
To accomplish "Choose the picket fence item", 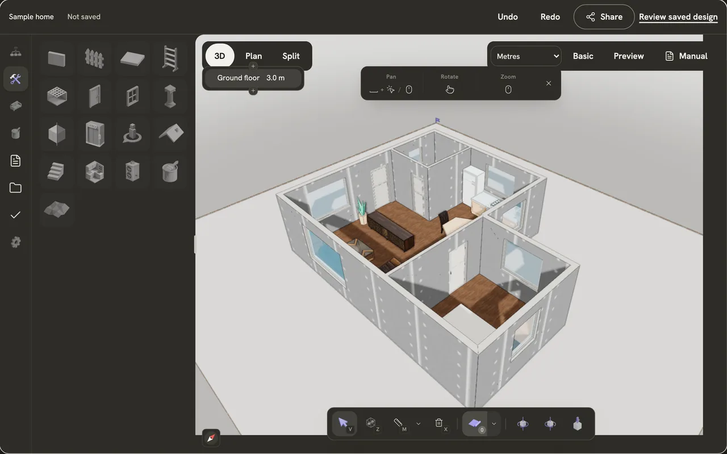I will [x=94, y=58].
